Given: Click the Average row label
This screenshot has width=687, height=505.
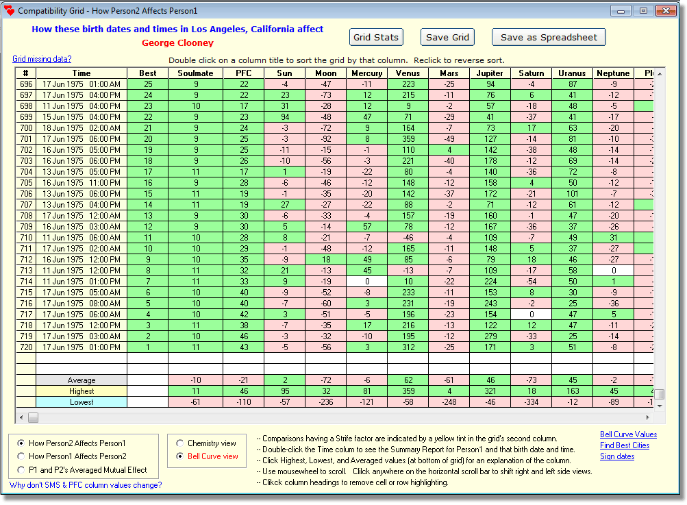Looking at the screenshot, I should (82, 380).
